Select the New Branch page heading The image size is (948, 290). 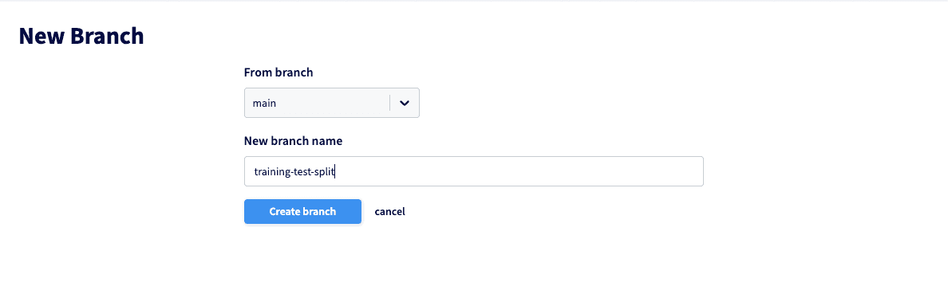[x=81, y=37]
